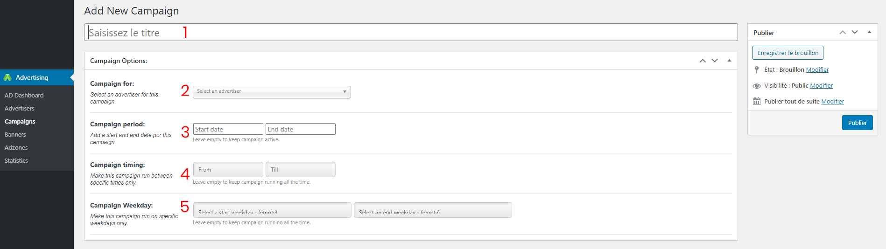Click the blue Publier button
This screenshot has height=249, width=886.
coord(858,123)
